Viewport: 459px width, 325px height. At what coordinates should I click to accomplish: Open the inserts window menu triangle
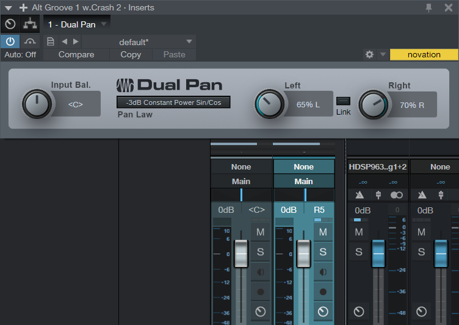point(8,8)
